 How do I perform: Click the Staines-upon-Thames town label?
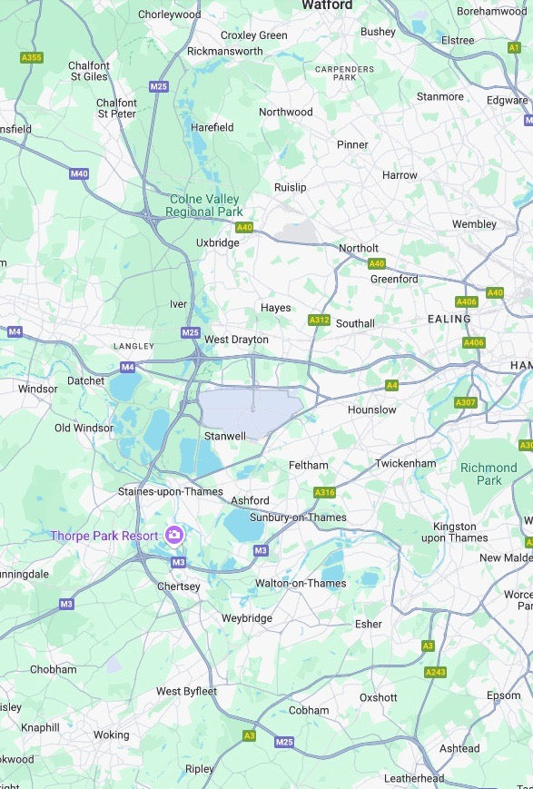(x=170, y=491)
